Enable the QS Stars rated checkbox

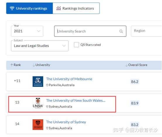pyautogui.click(x=76, y=45)
